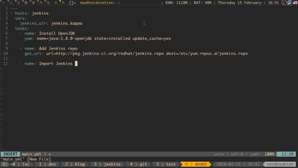298x168 pixels.
Task: Click Install OpenJDK task name
Action: (57, 33)
